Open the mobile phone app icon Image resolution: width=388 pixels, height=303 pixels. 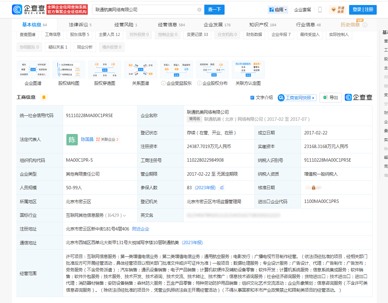(x=320, y=10)
